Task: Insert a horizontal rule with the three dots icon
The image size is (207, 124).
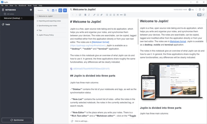Action: [x=121, y=15]
